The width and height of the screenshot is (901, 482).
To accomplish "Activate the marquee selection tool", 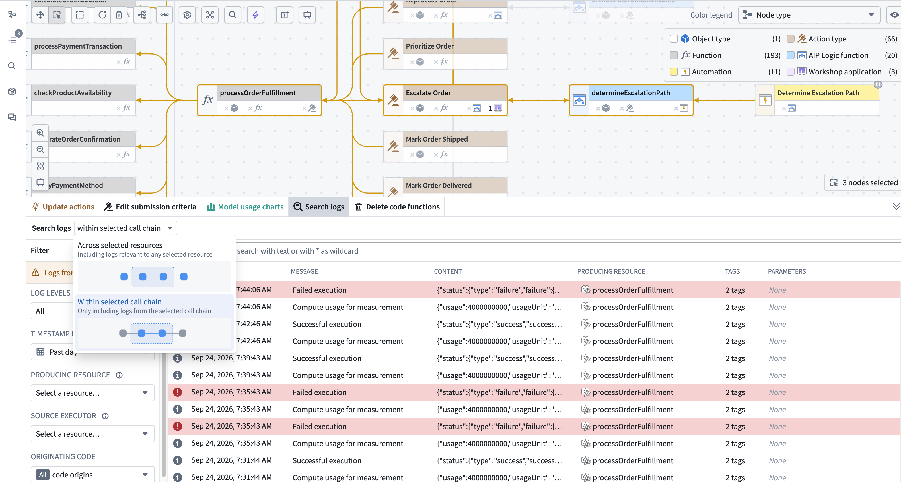I will [80, 15].
